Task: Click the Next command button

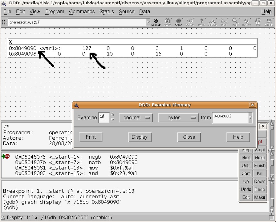Action: pos(246,157)
